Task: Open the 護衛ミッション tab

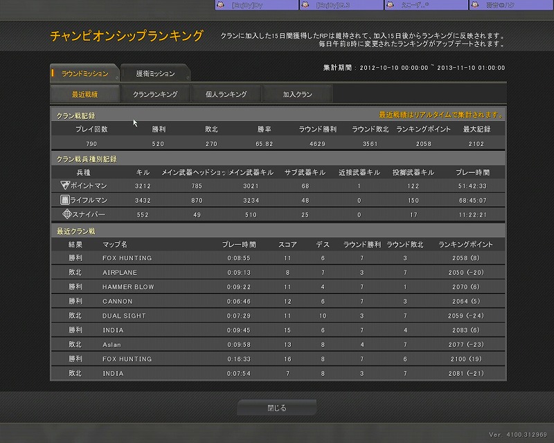Action: [156, 73]
